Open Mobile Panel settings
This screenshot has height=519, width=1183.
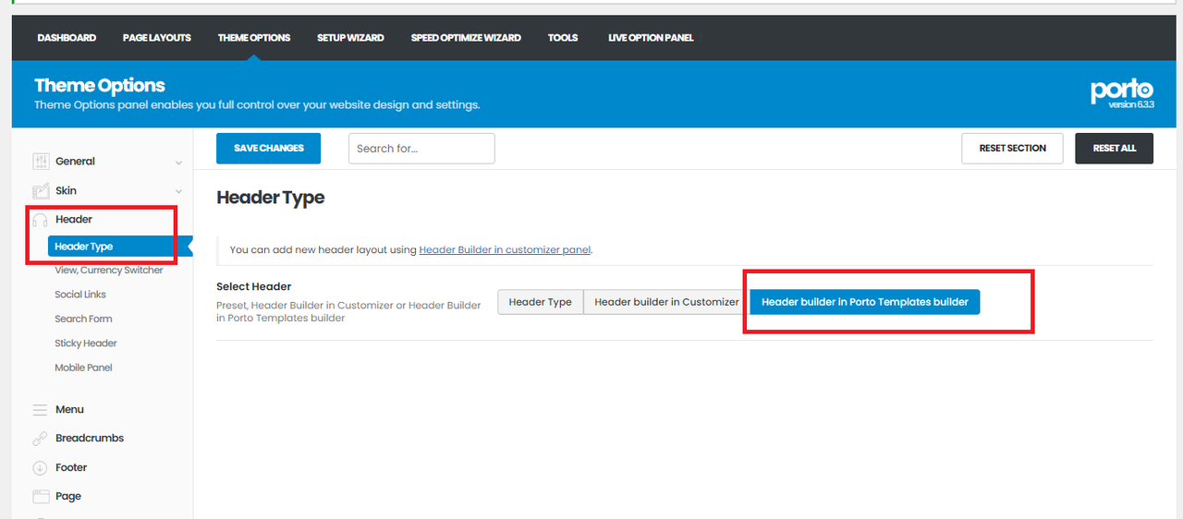click(83, 368)
